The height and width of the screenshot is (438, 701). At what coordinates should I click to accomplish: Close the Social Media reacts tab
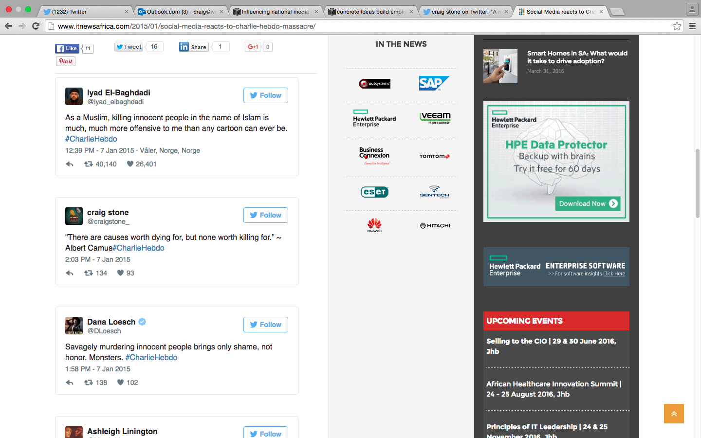[x=601, y=12]
